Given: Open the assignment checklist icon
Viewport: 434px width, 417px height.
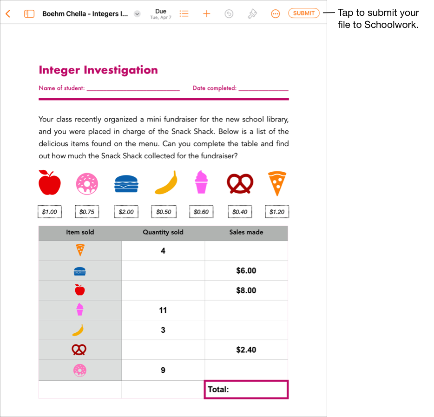Looking at the screenshot, I should [x=184, y=13].
